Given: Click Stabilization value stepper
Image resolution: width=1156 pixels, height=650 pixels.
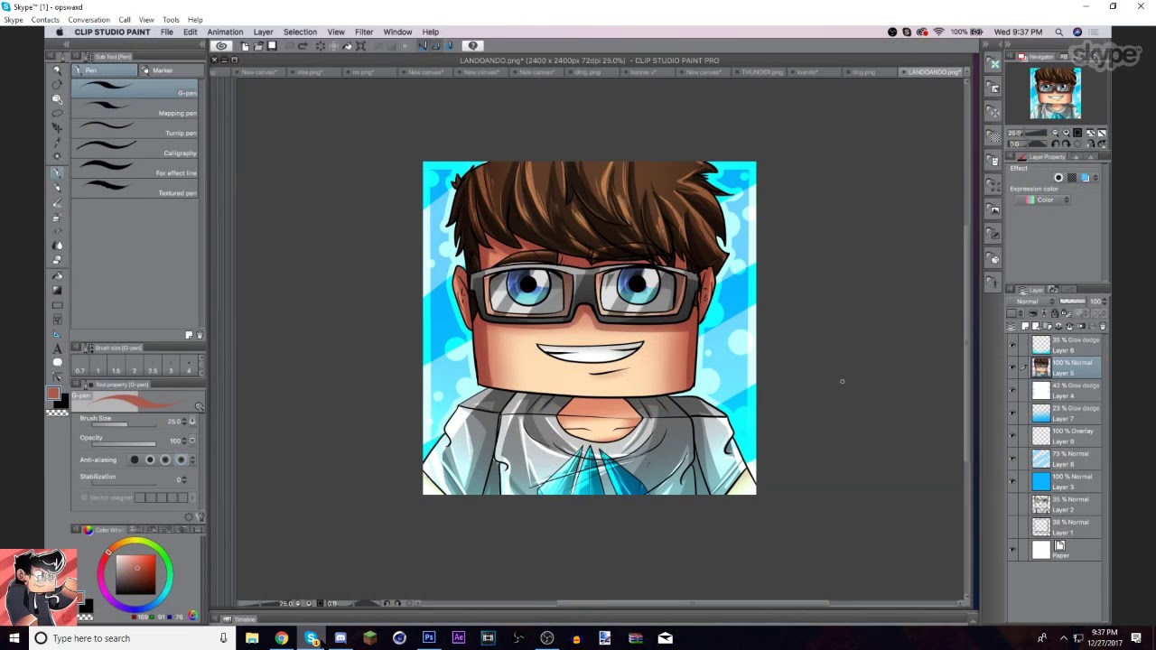Looking at the screenshot, I should tap(184, 479).
